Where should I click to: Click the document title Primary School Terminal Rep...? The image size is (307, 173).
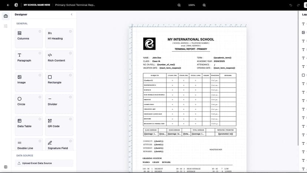[75, 5]
